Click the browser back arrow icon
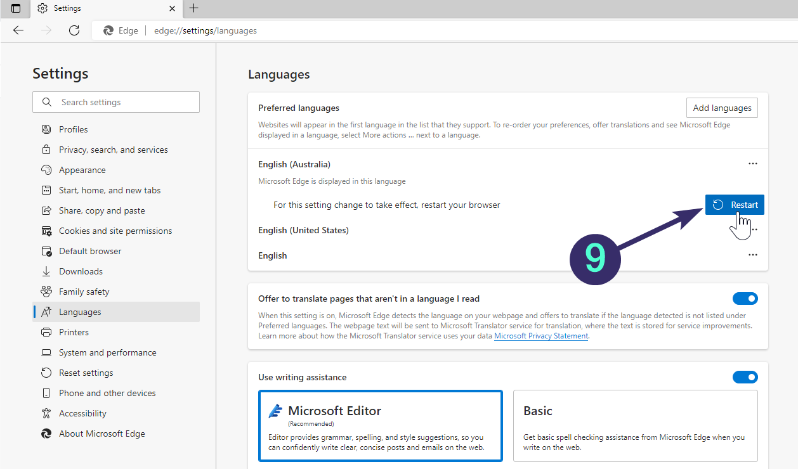 click(x=18, y=30)
